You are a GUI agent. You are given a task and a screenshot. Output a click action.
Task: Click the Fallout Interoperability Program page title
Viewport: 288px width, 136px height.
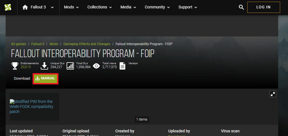click(83, 54)
